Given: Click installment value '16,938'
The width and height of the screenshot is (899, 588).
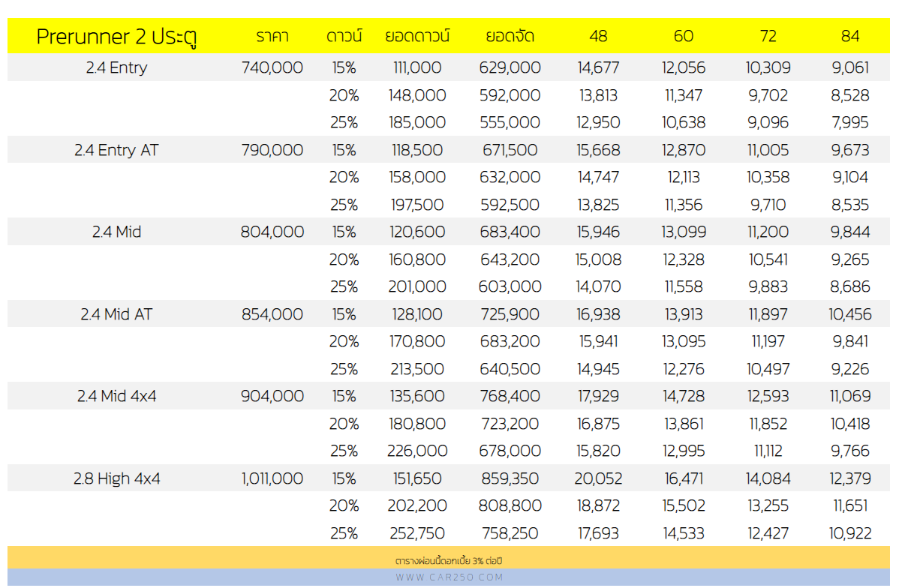Looking at the screenshot, I should 598,315.
